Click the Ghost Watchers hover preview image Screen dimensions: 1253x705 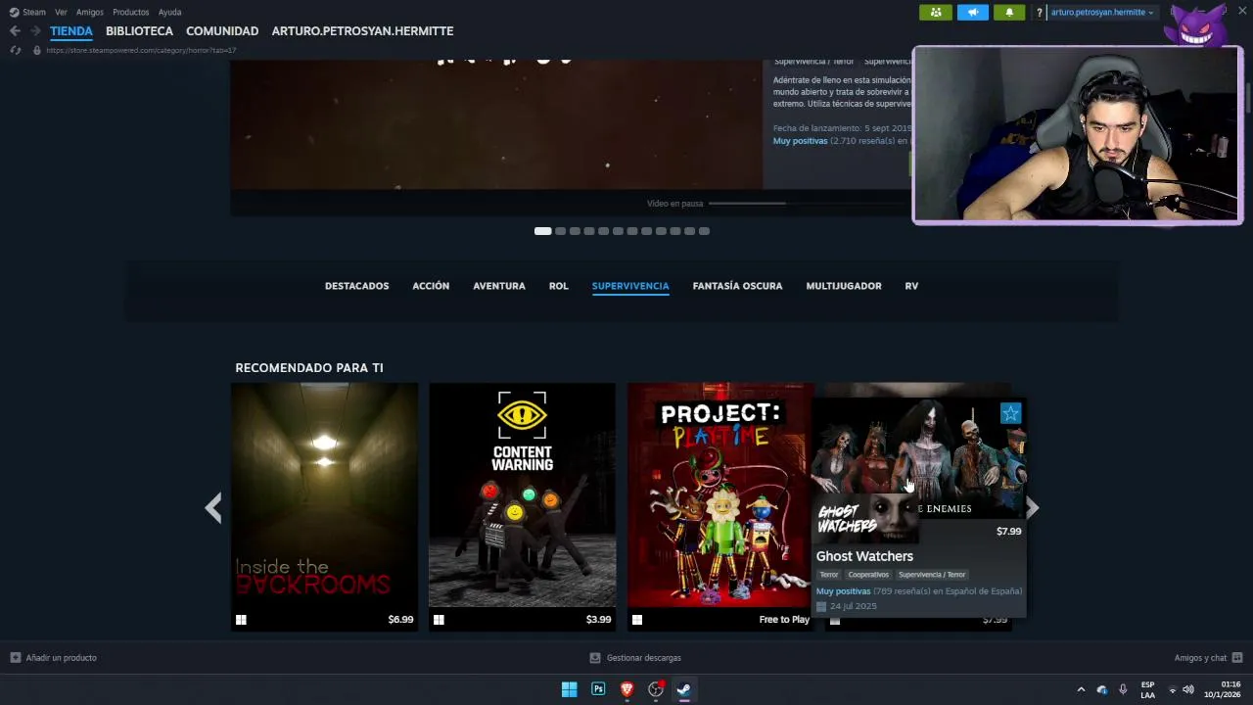point(918,458)
